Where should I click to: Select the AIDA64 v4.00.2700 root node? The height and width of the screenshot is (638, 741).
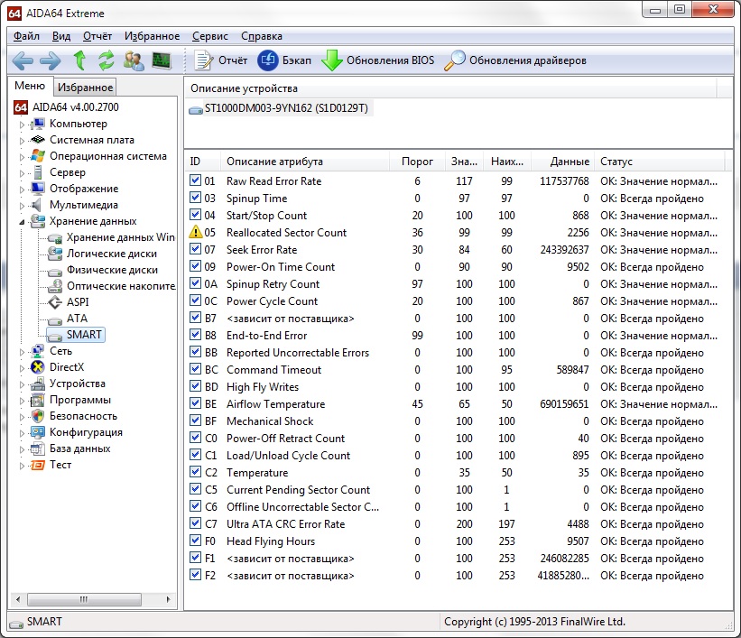click(x=67, y=107)
